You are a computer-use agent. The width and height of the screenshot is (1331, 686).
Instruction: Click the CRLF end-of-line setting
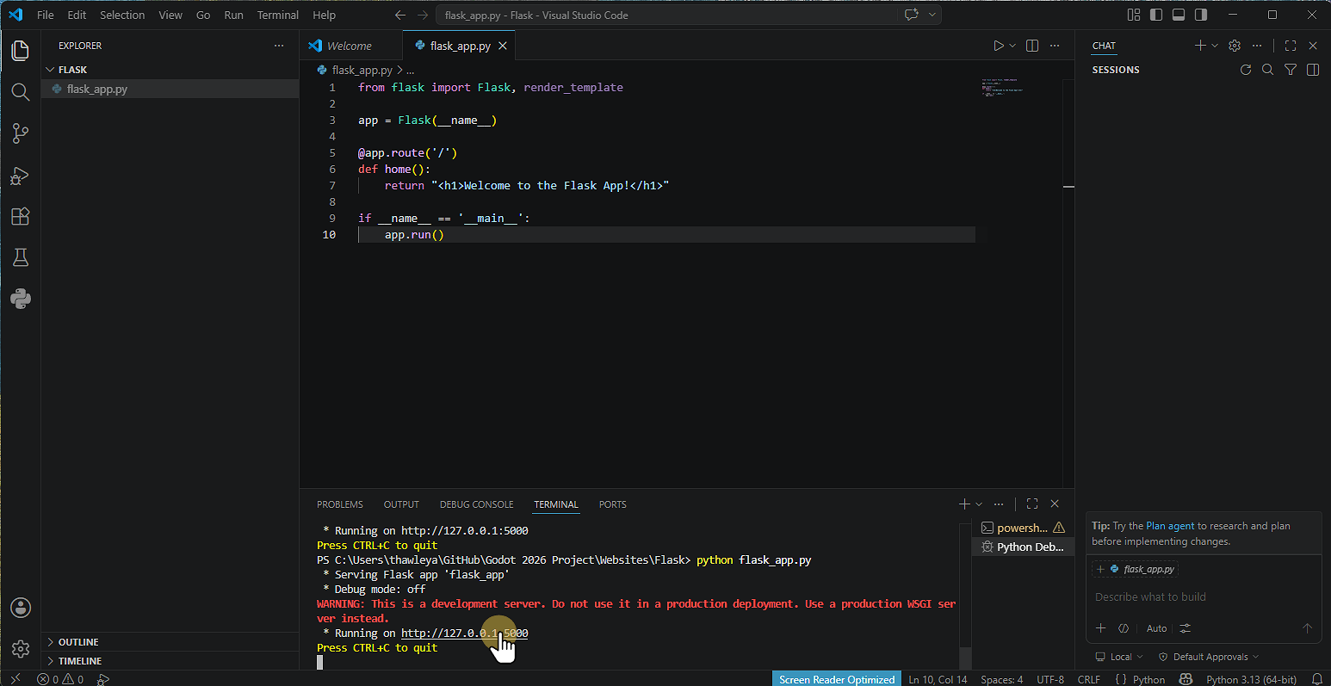pos(1089,679)
